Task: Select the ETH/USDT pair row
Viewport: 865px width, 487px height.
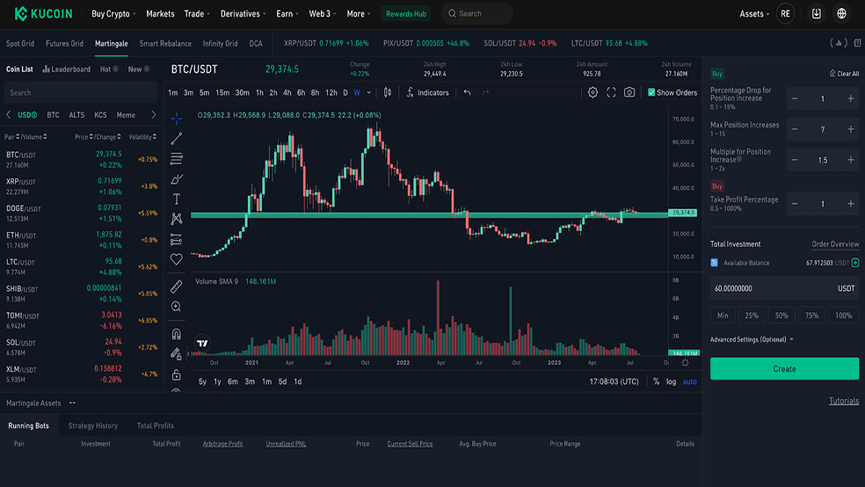Action: tap(82, 240)
